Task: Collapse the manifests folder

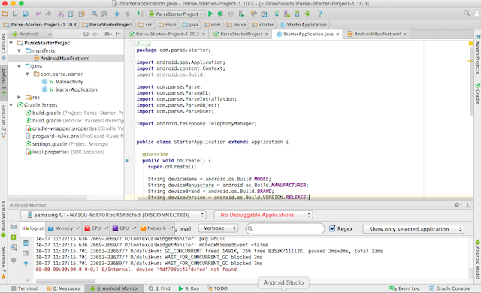Action: [19, 50]
